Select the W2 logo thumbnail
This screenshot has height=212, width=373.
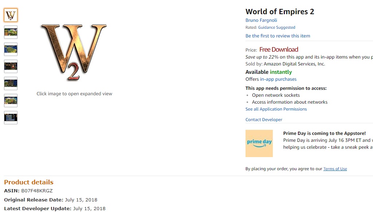(11, 15)
